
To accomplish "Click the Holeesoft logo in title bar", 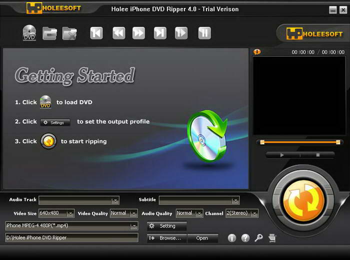I will tap(53, 8).
